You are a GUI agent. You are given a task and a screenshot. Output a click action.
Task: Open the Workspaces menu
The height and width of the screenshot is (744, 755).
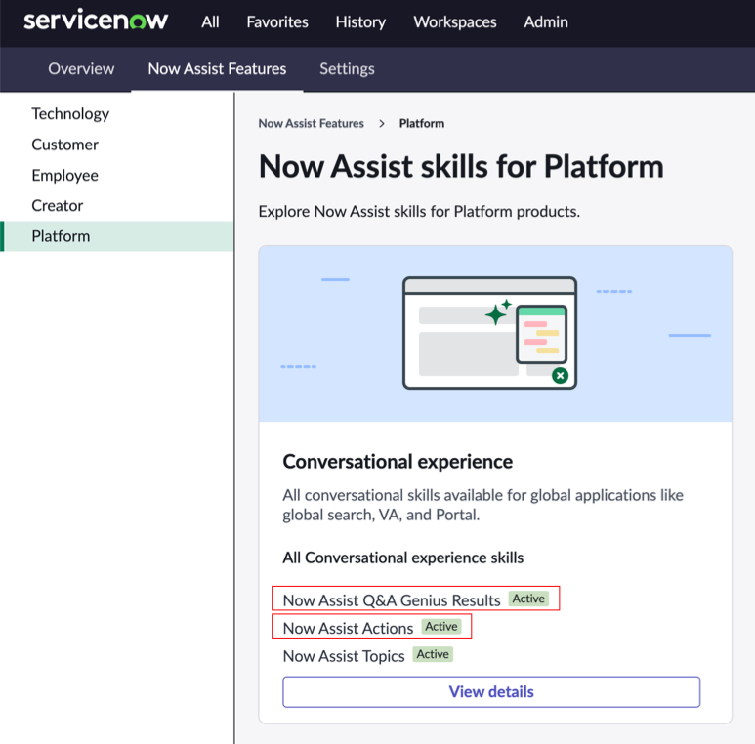455,22
